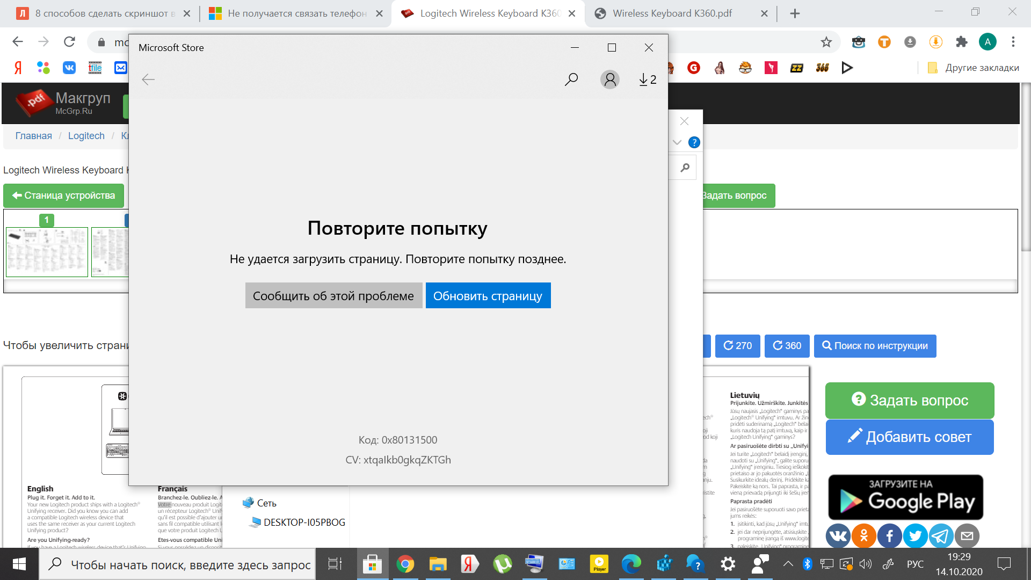
Task: Open the Chrome profile avatar A
Action: click(x=988, y=42)
